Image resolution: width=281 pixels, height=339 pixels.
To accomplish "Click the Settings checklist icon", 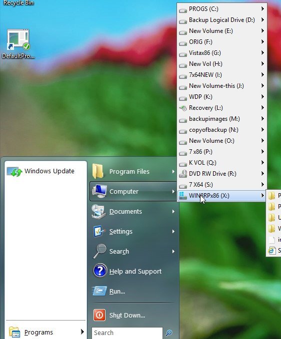I will [99, 231].
